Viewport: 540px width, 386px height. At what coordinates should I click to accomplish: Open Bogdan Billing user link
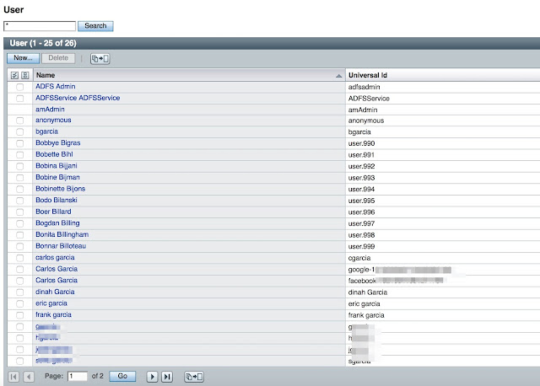[x=57, y=223]
